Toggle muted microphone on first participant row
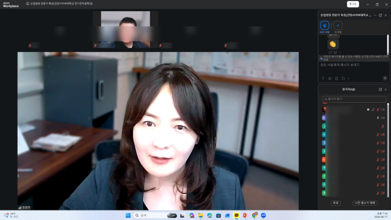391x220 pixels. click(x=378, y=110)
